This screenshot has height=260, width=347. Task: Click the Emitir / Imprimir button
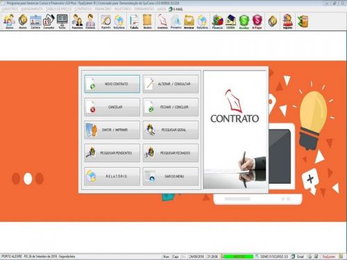[x=112, y=130]
